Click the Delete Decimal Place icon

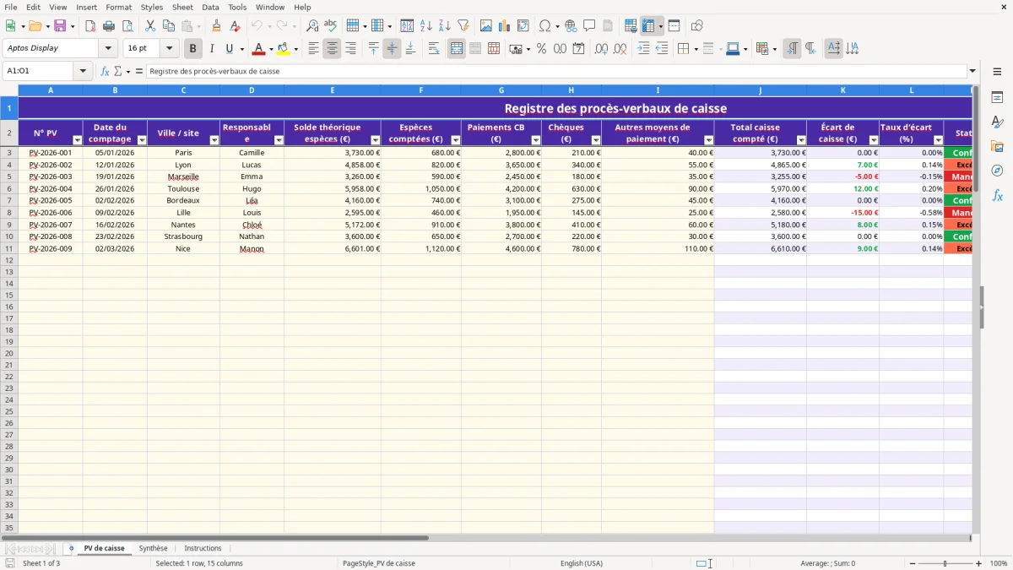pos(620,49)
